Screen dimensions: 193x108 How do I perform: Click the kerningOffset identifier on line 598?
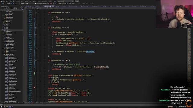100,67
